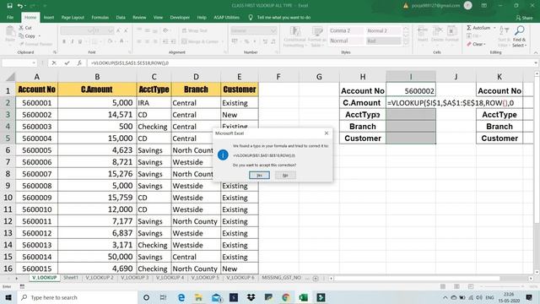Click the Wrap Text button
540x304 pixels.
click(x=195, y=30)
